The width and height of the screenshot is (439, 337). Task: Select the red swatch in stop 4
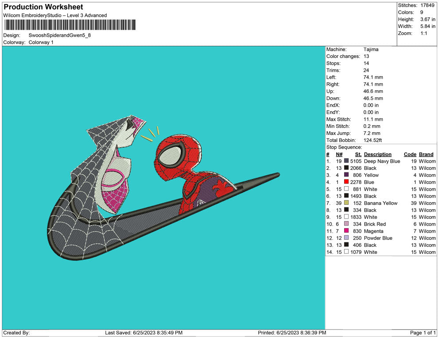[x=346, y=182]
